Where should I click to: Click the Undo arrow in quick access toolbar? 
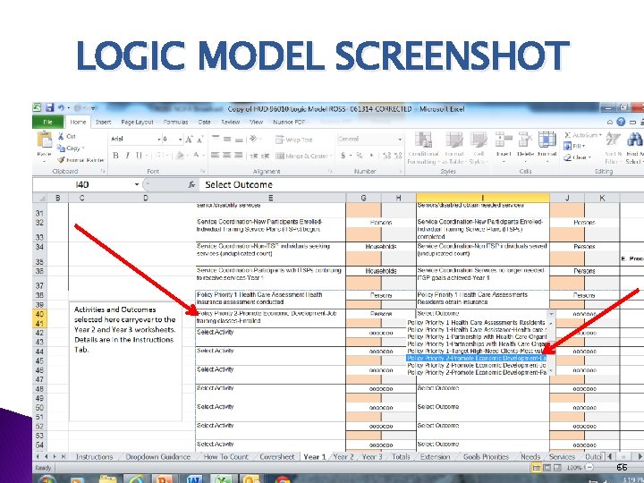[61, 108]
